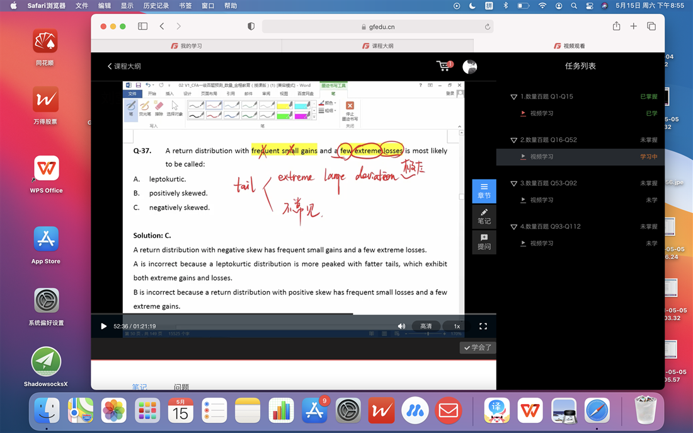The height and width of the screenshot is (433, 693).
Task: Open the 显示 menu
Action: point(127,6)
